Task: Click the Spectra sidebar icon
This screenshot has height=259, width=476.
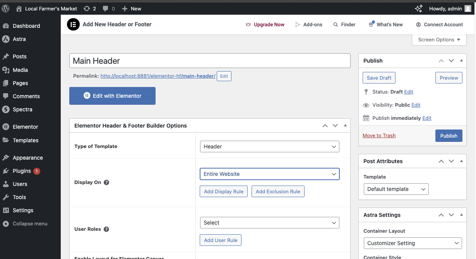Action: (x=6, y=109)
